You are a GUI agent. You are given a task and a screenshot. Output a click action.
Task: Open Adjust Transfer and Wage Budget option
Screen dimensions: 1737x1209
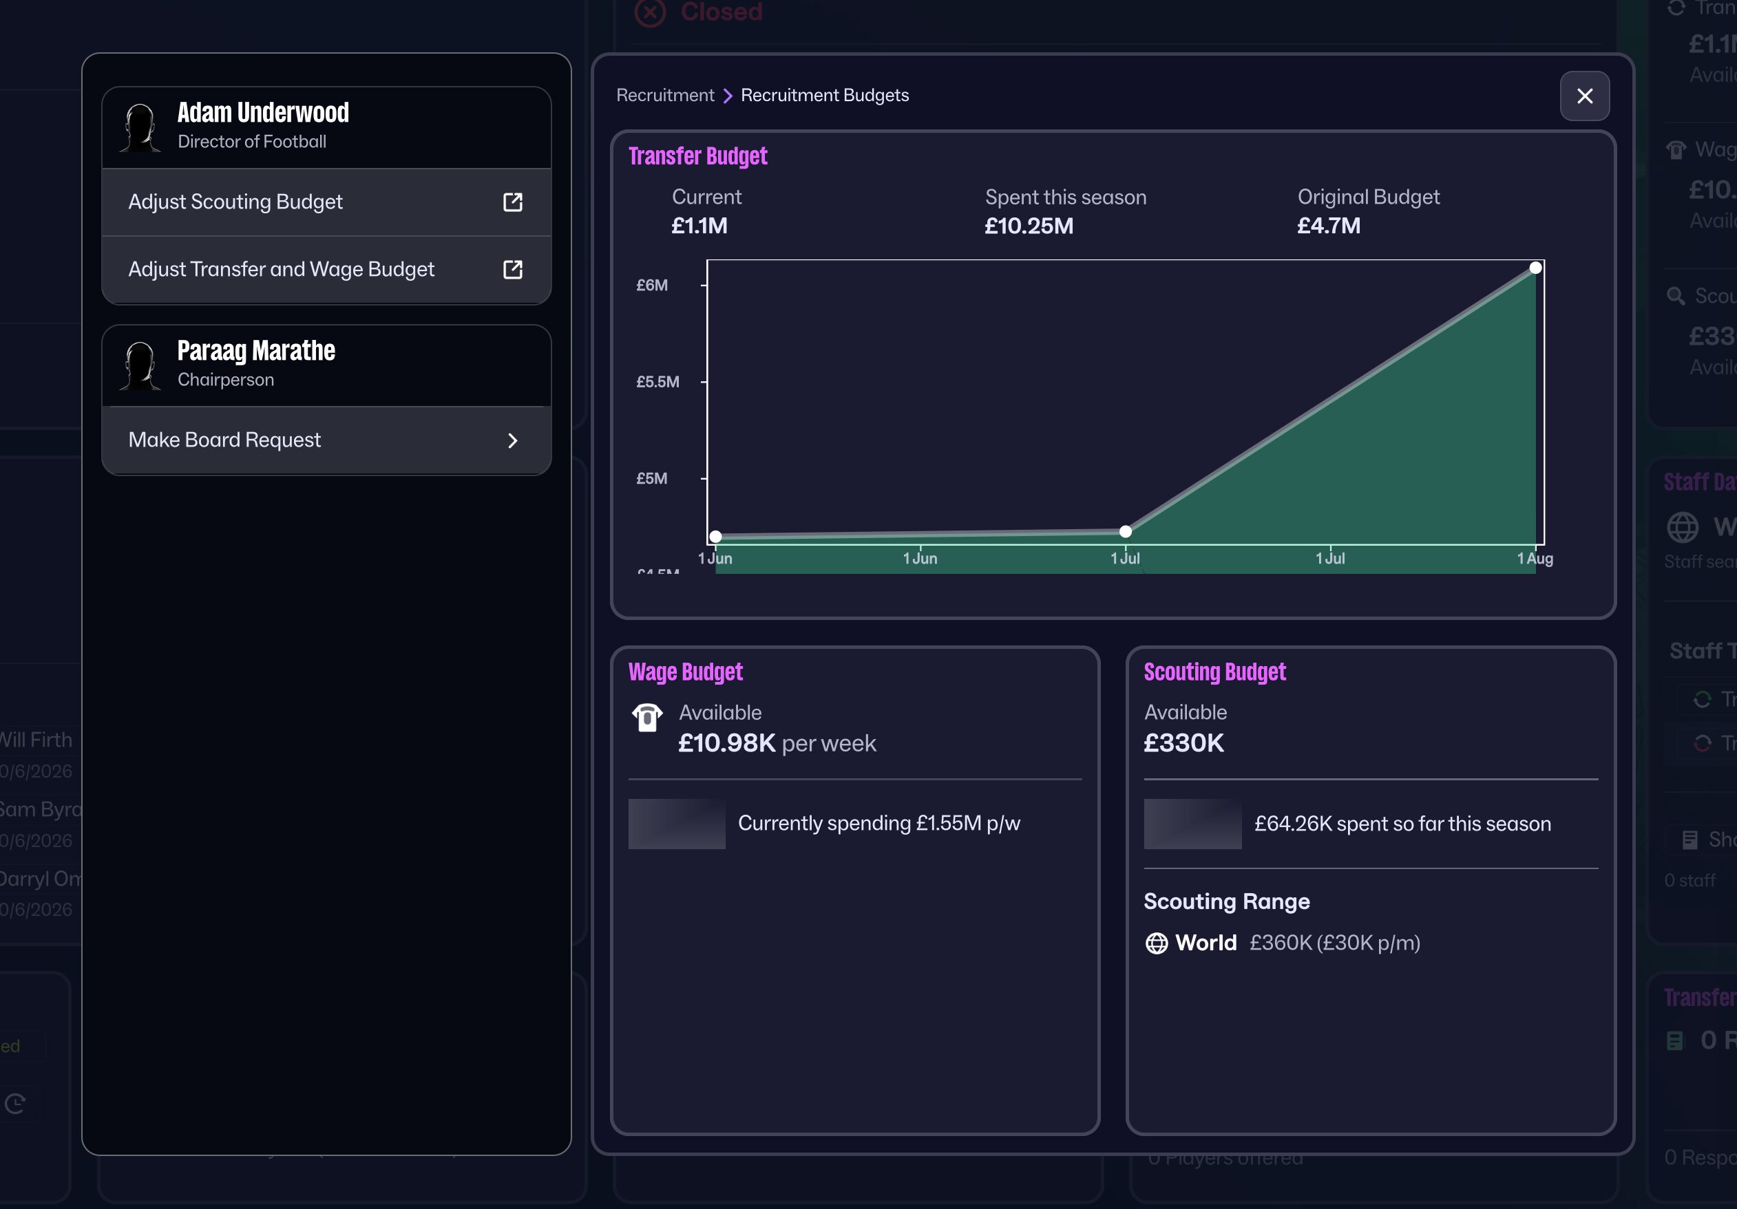click(281, 269)
